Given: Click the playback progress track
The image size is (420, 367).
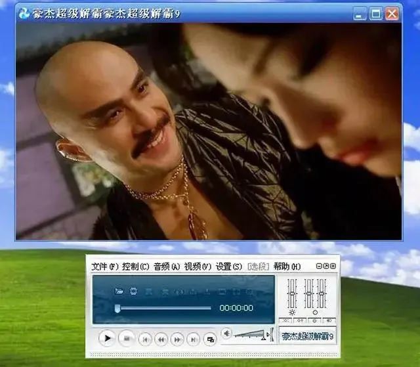Looking at the screenshot, I should point(165,309).
